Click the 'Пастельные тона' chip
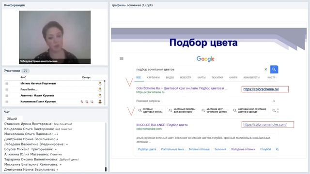Image resolution: width=310 pixels, height=174 pixels. coord(172,149)
